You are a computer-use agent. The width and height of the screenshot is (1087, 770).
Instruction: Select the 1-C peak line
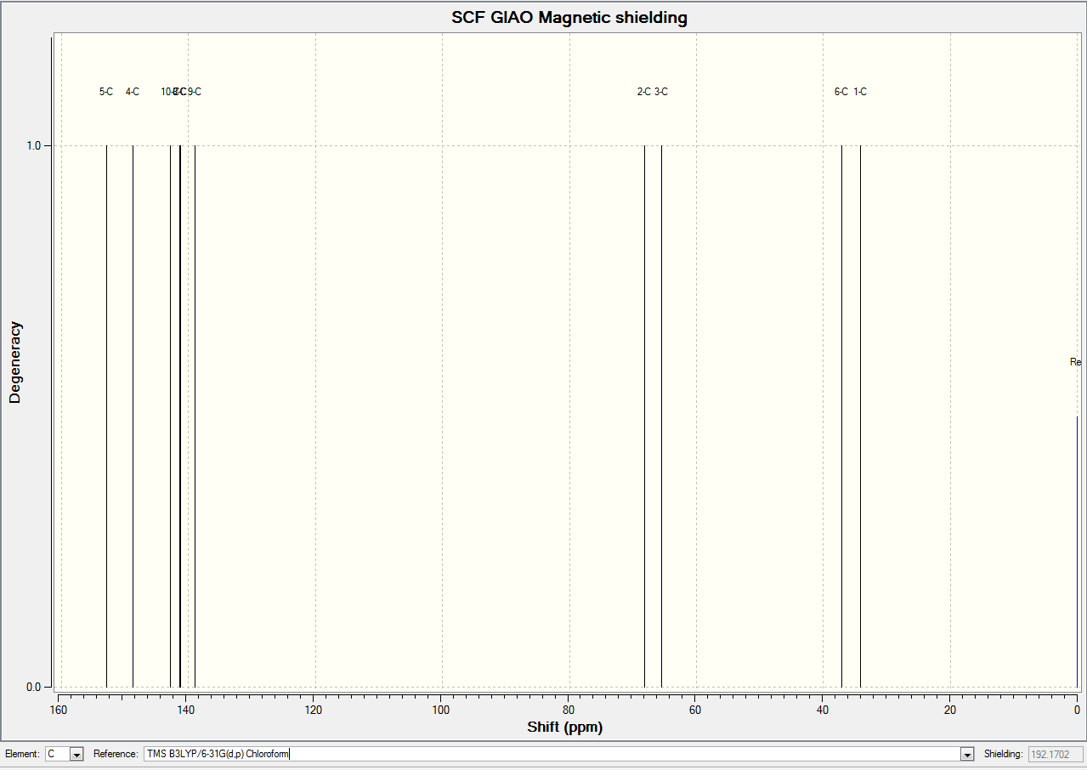coord(860,416)
